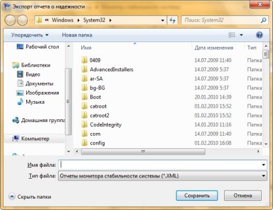Expand the Windows breadcrumb arrow
The width and height of the screenshot is (273, 210).
coord(78,20)
